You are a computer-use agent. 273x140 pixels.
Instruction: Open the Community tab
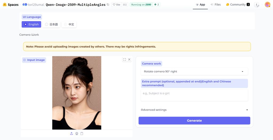(x=238, y=5)
